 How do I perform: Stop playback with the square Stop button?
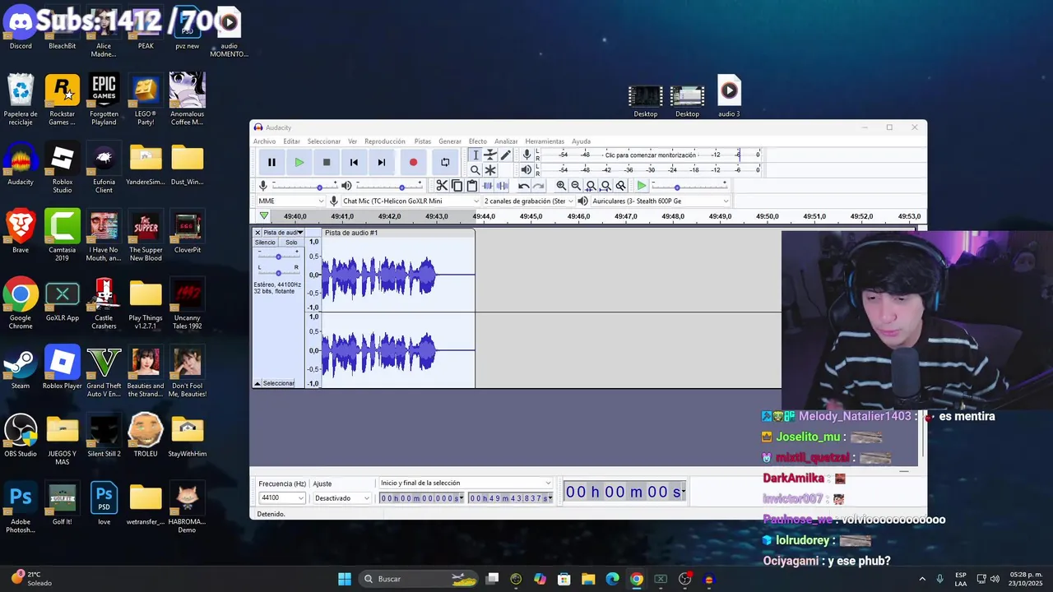click(327, 162)
